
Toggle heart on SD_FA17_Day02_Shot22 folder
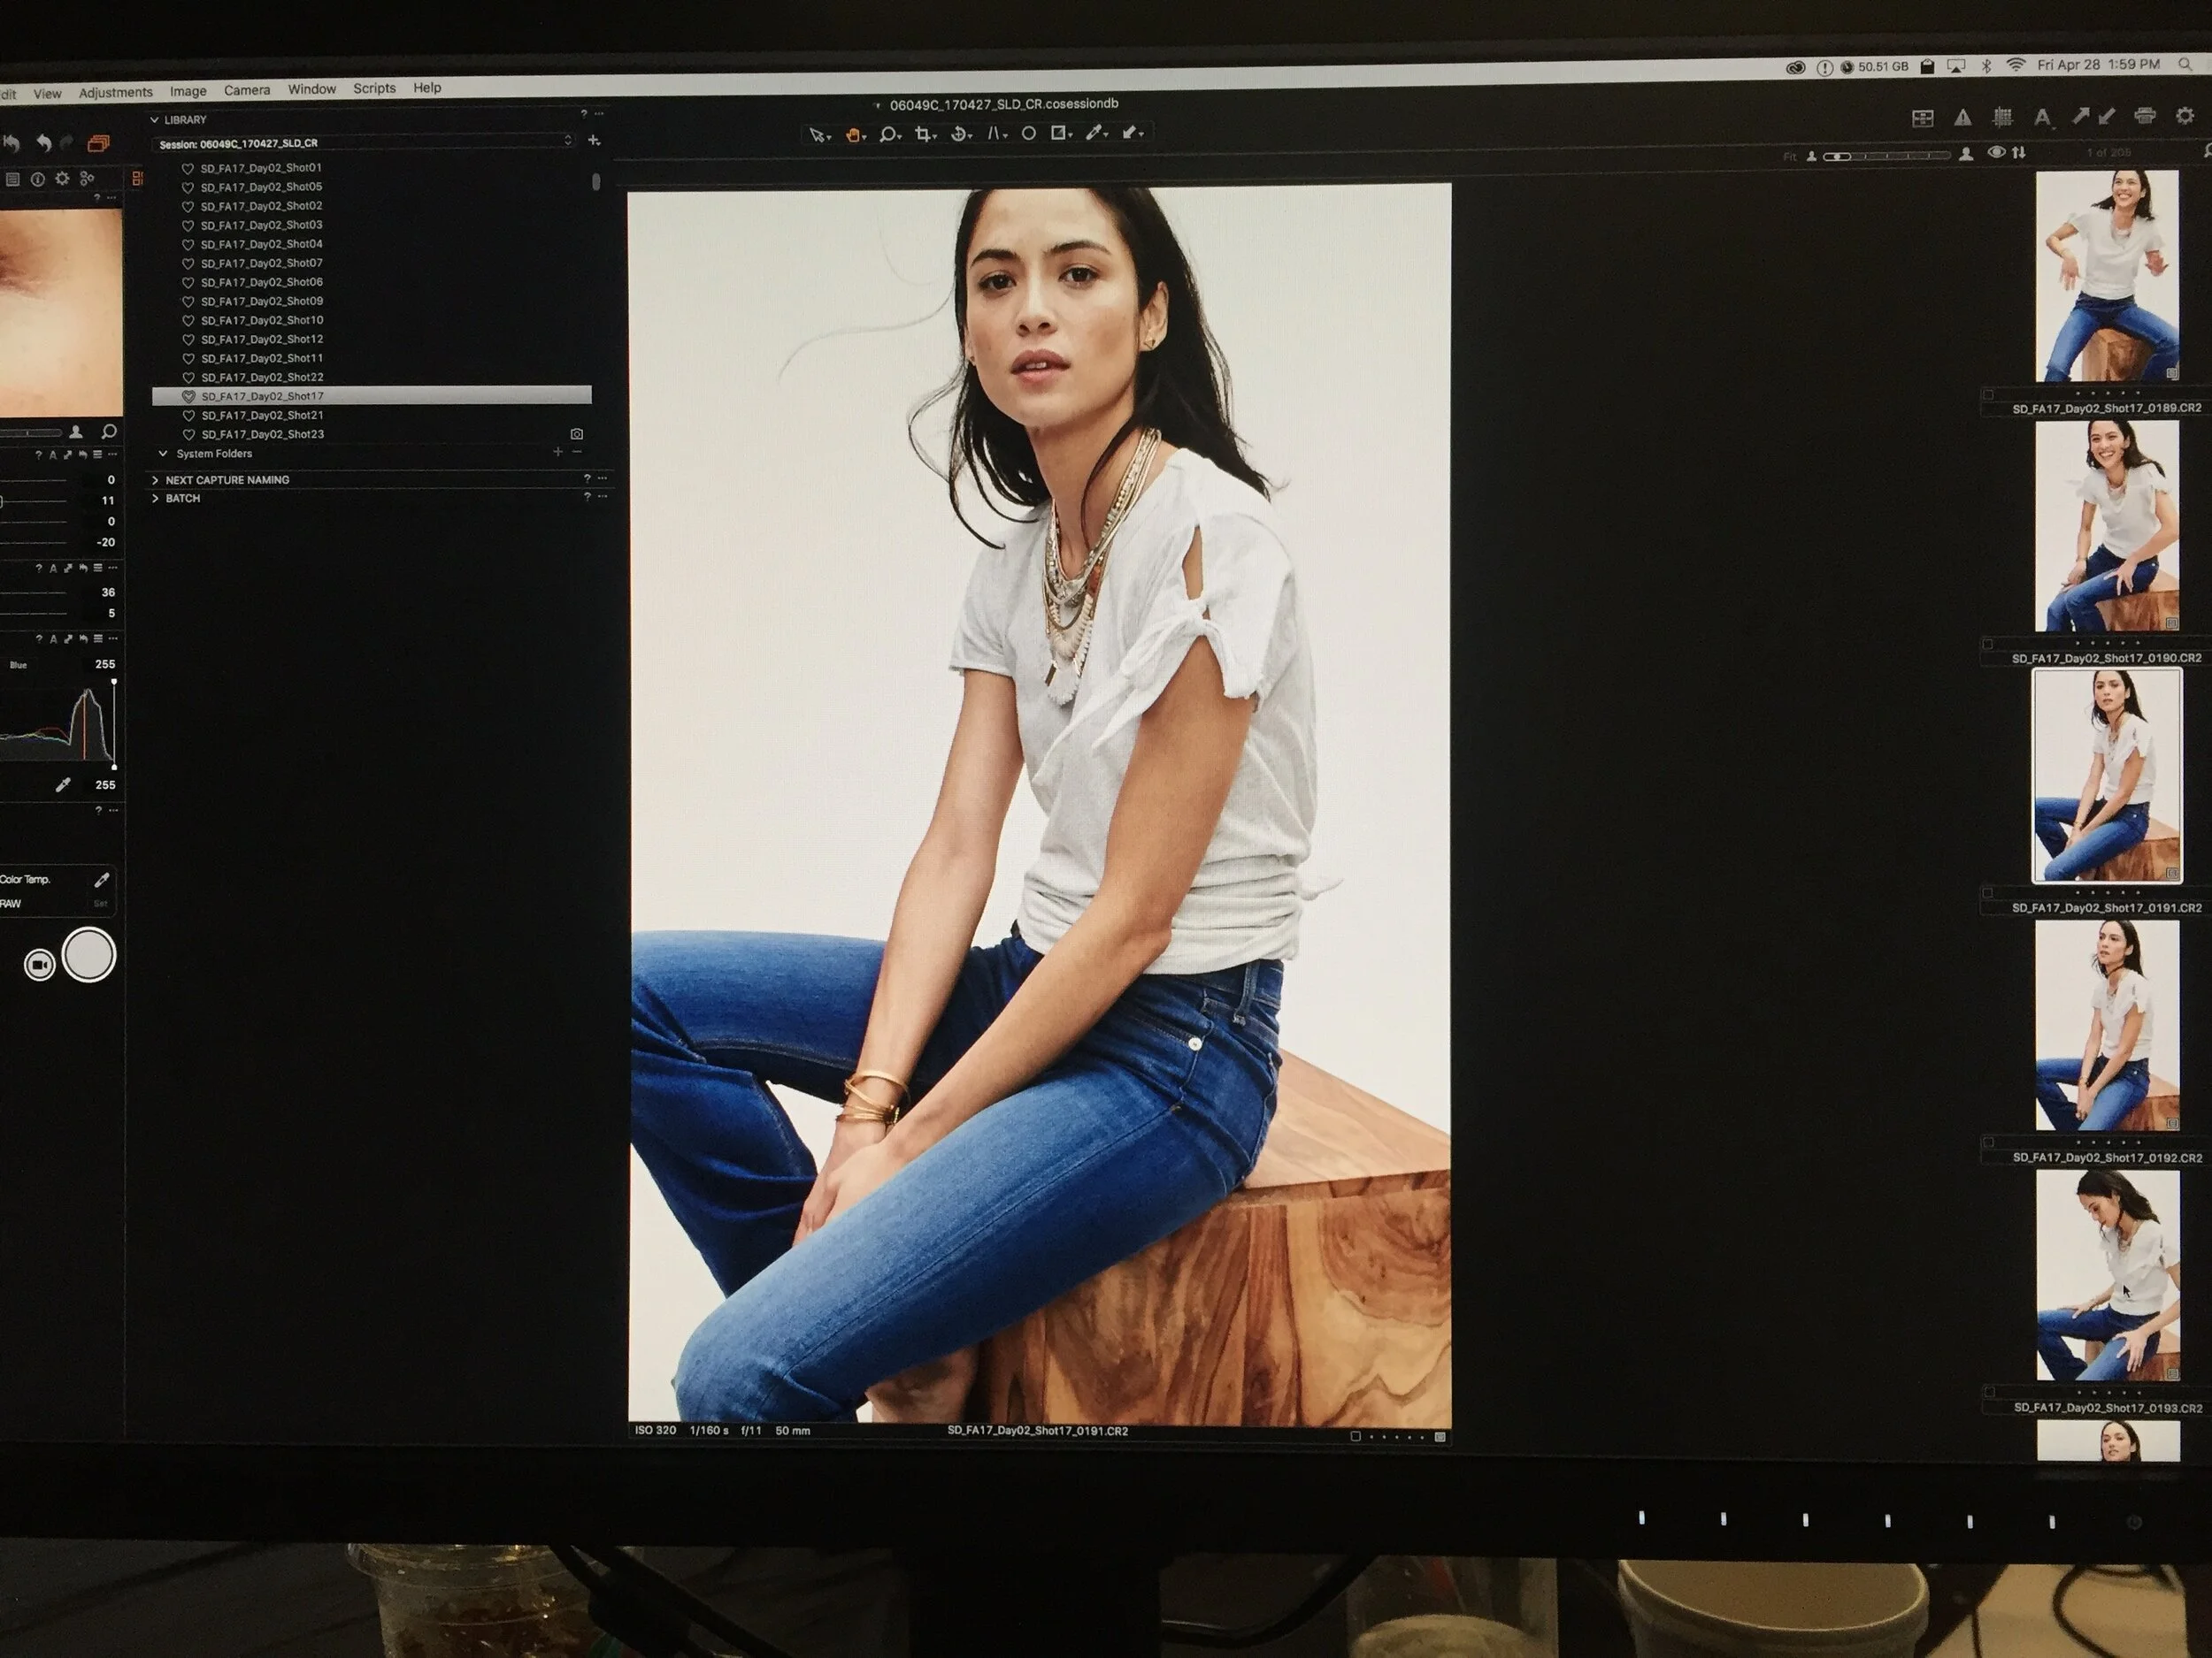point(188,378)
